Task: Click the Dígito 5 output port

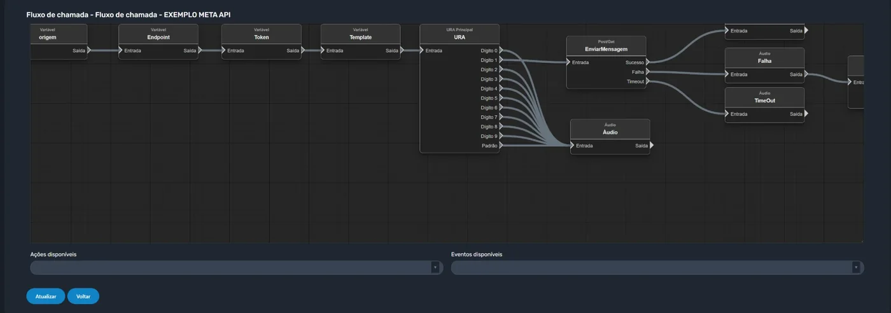Action: 502,98
